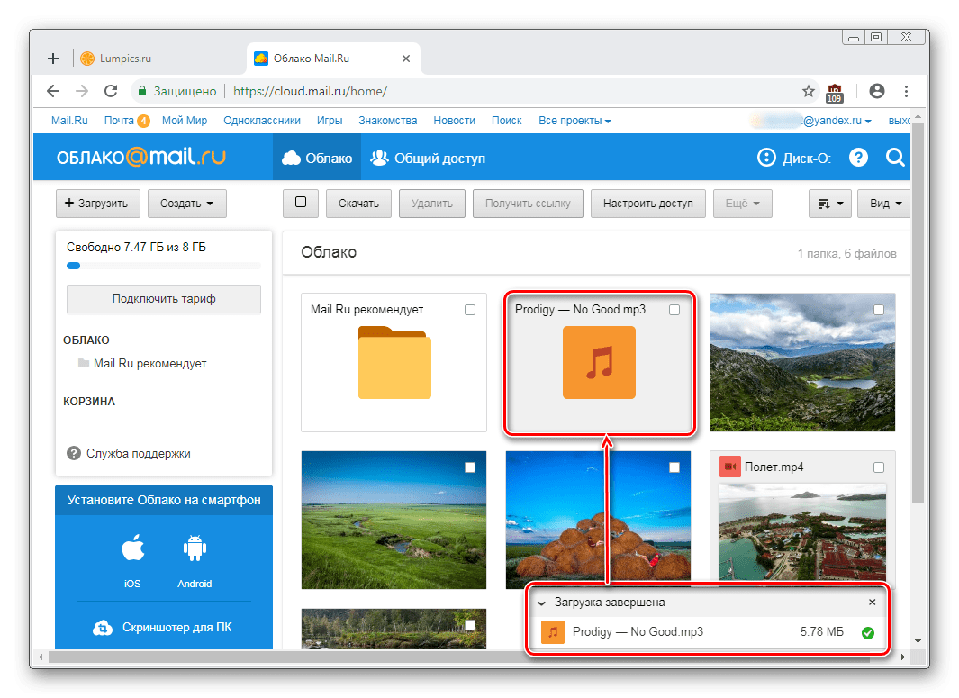
Task: Click the Android app icon
Action: (195, 548)
